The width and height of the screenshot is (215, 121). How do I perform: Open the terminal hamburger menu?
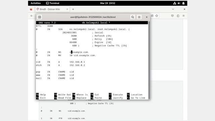pos(139,17)
